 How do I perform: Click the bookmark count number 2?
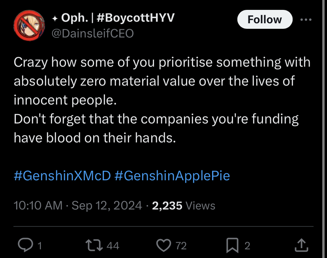pos(247,246)
